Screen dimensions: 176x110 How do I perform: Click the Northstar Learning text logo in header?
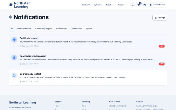pos(22,5)
